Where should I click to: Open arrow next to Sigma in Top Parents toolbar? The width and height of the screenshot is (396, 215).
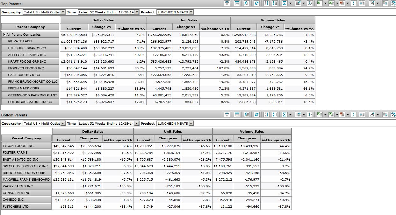coord(290,3)
